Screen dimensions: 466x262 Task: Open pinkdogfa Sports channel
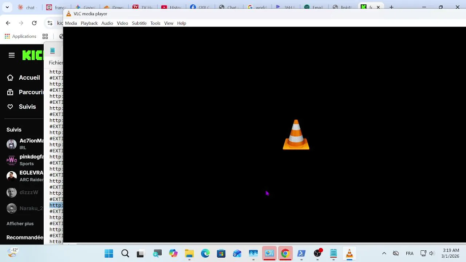click(25, 160)
